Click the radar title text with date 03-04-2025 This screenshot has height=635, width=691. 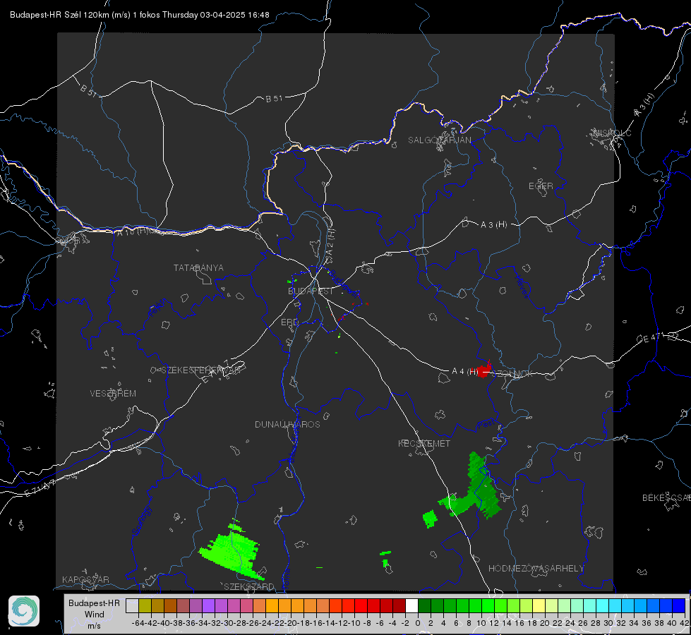(139, 15)
